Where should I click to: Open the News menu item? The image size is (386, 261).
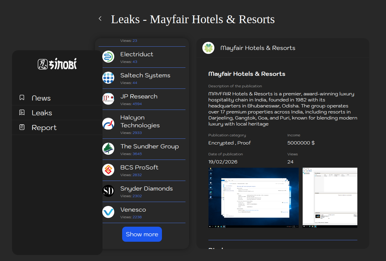[41, 98]
